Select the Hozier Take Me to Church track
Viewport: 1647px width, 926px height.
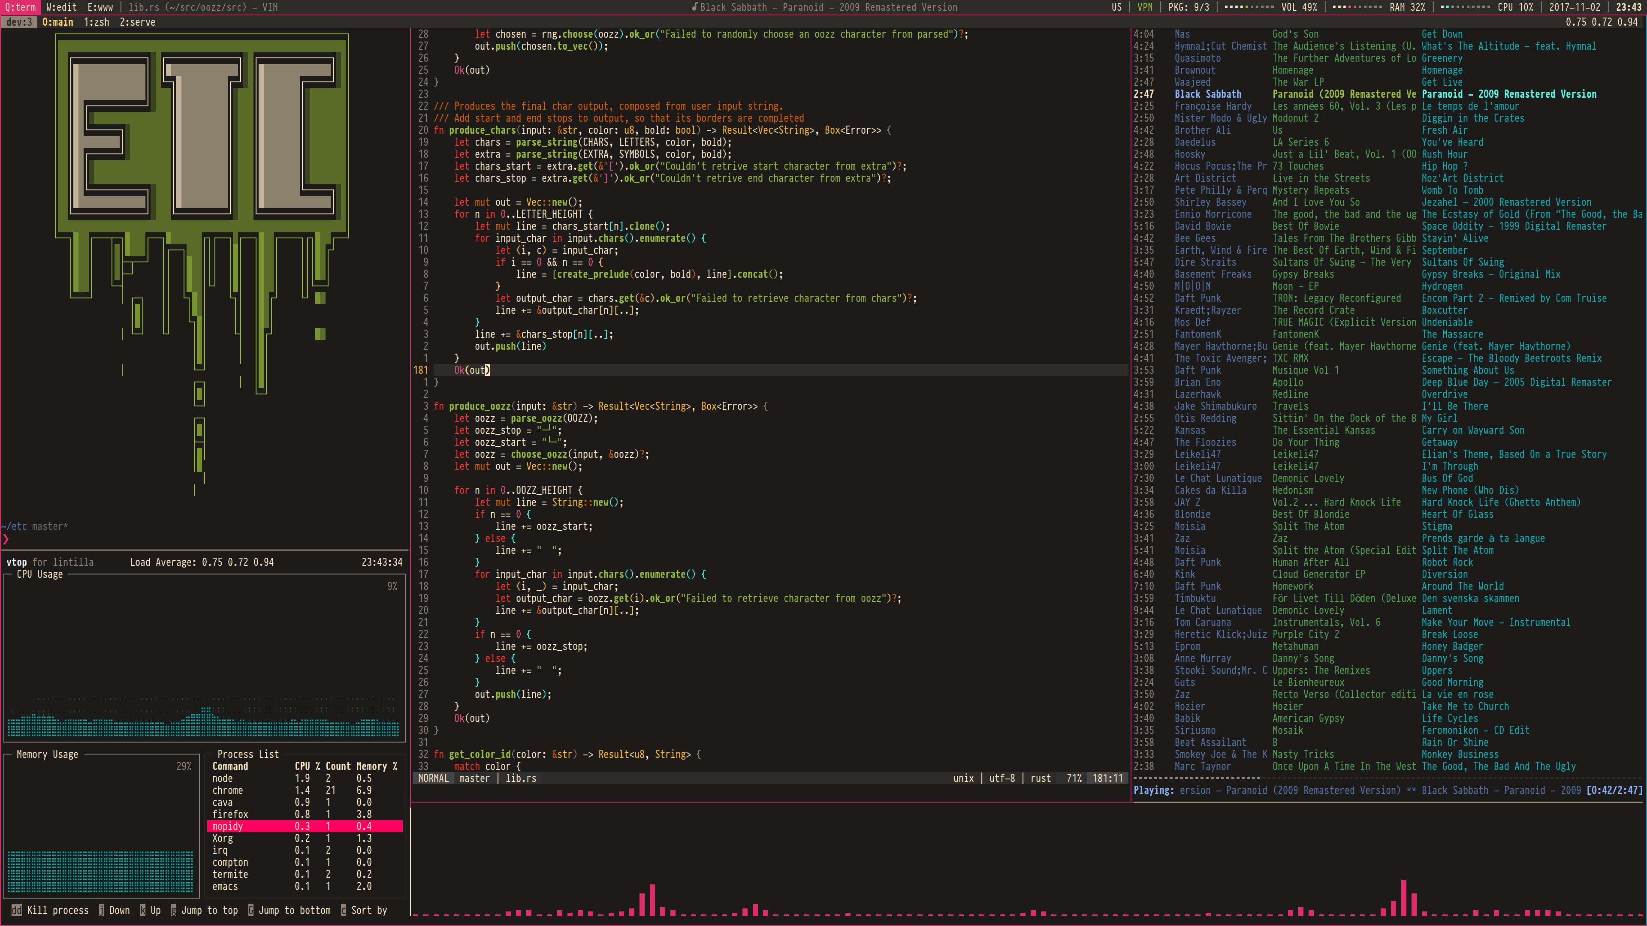(x=1388, y=706)
